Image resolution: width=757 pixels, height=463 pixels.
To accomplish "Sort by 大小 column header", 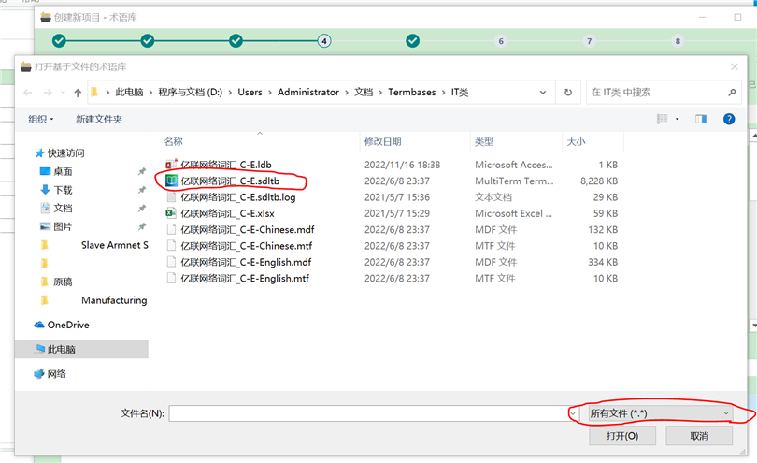I will (x=576, y=141).
